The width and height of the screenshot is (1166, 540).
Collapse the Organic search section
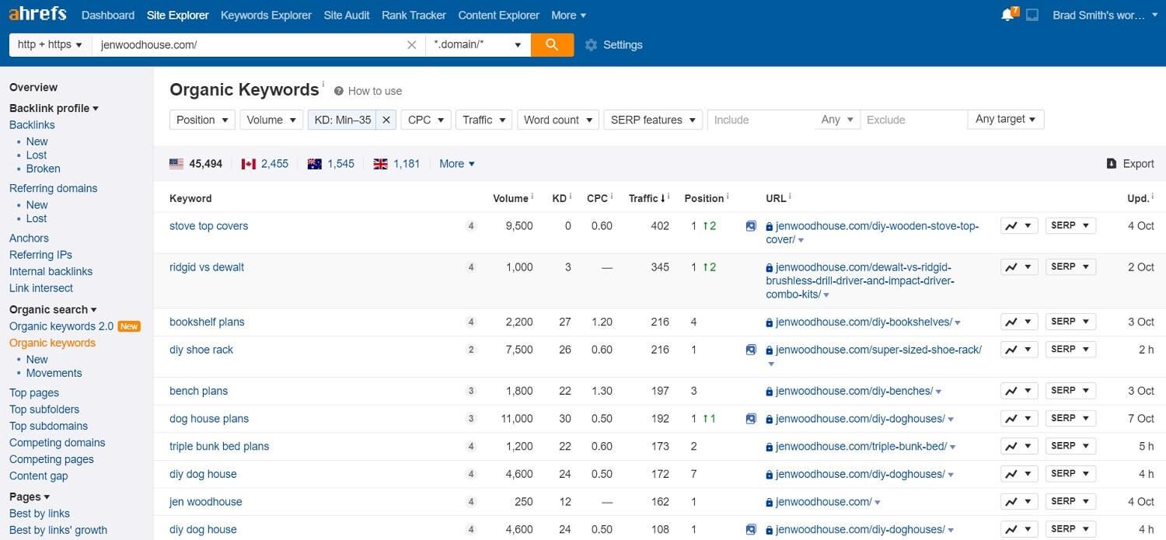pyautogui.click(x=53, y=309)
